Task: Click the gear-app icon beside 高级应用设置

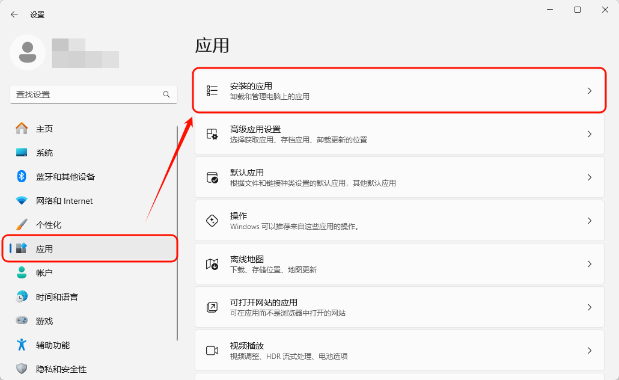Action: click(x=212, y=134)
